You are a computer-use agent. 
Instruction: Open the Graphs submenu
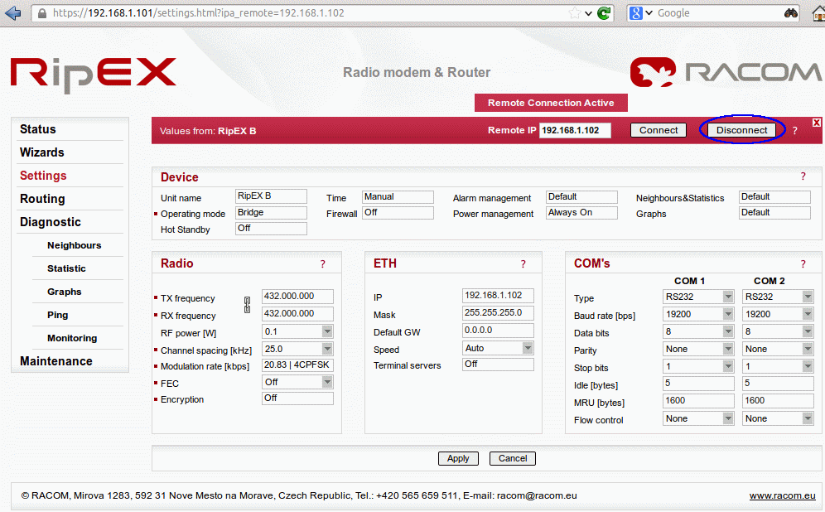click(64, 292)
